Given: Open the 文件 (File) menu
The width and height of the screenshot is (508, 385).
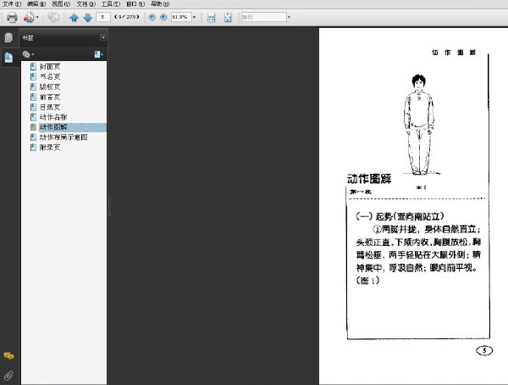Looking at the screenshot, I should (12, 4).
